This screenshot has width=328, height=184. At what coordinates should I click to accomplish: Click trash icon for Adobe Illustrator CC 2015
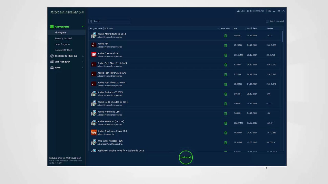tap(226, 94)
